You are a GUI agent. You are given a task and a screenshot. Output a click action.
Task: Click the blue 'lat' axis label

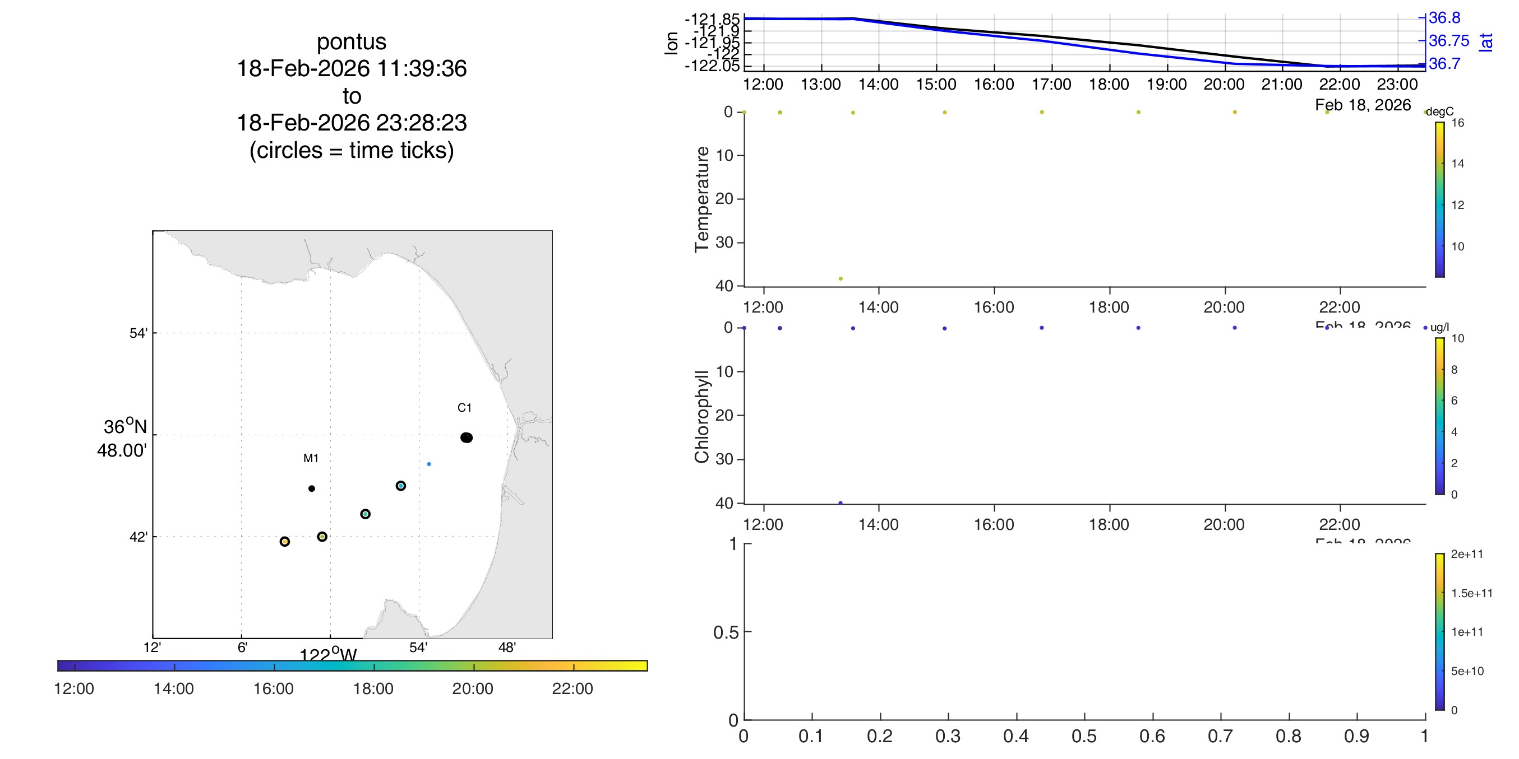[x=1486, y=42]
